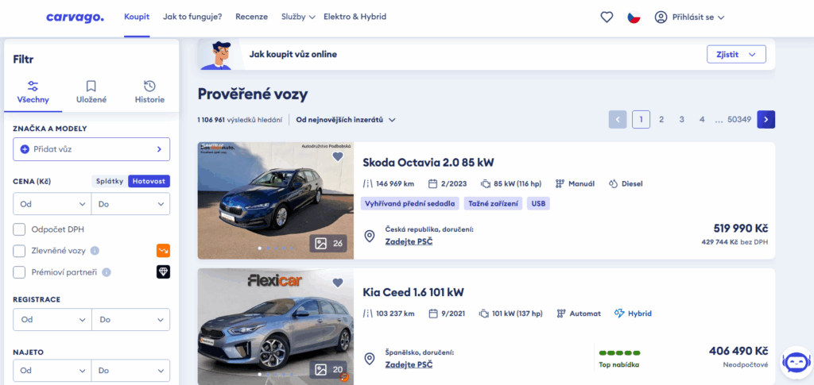This screenshot has height=385, width=814.
Task: Open the grey Kia Ceed photo
Action: [276, 326]
